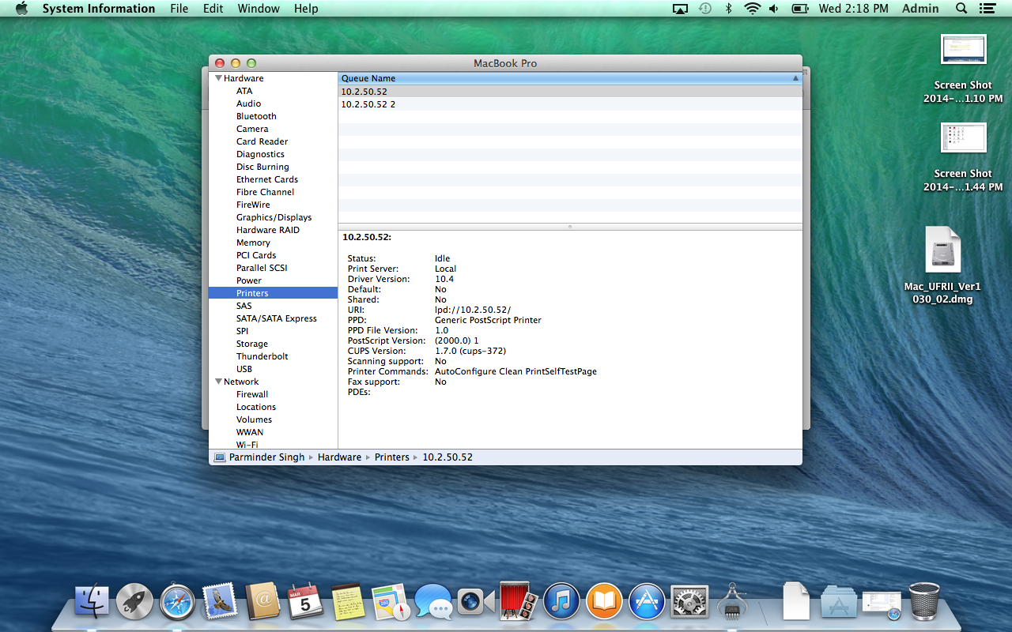Open the Window menu
The height and width of the screenshot is (632, 1012).
(x=259, y=9)
